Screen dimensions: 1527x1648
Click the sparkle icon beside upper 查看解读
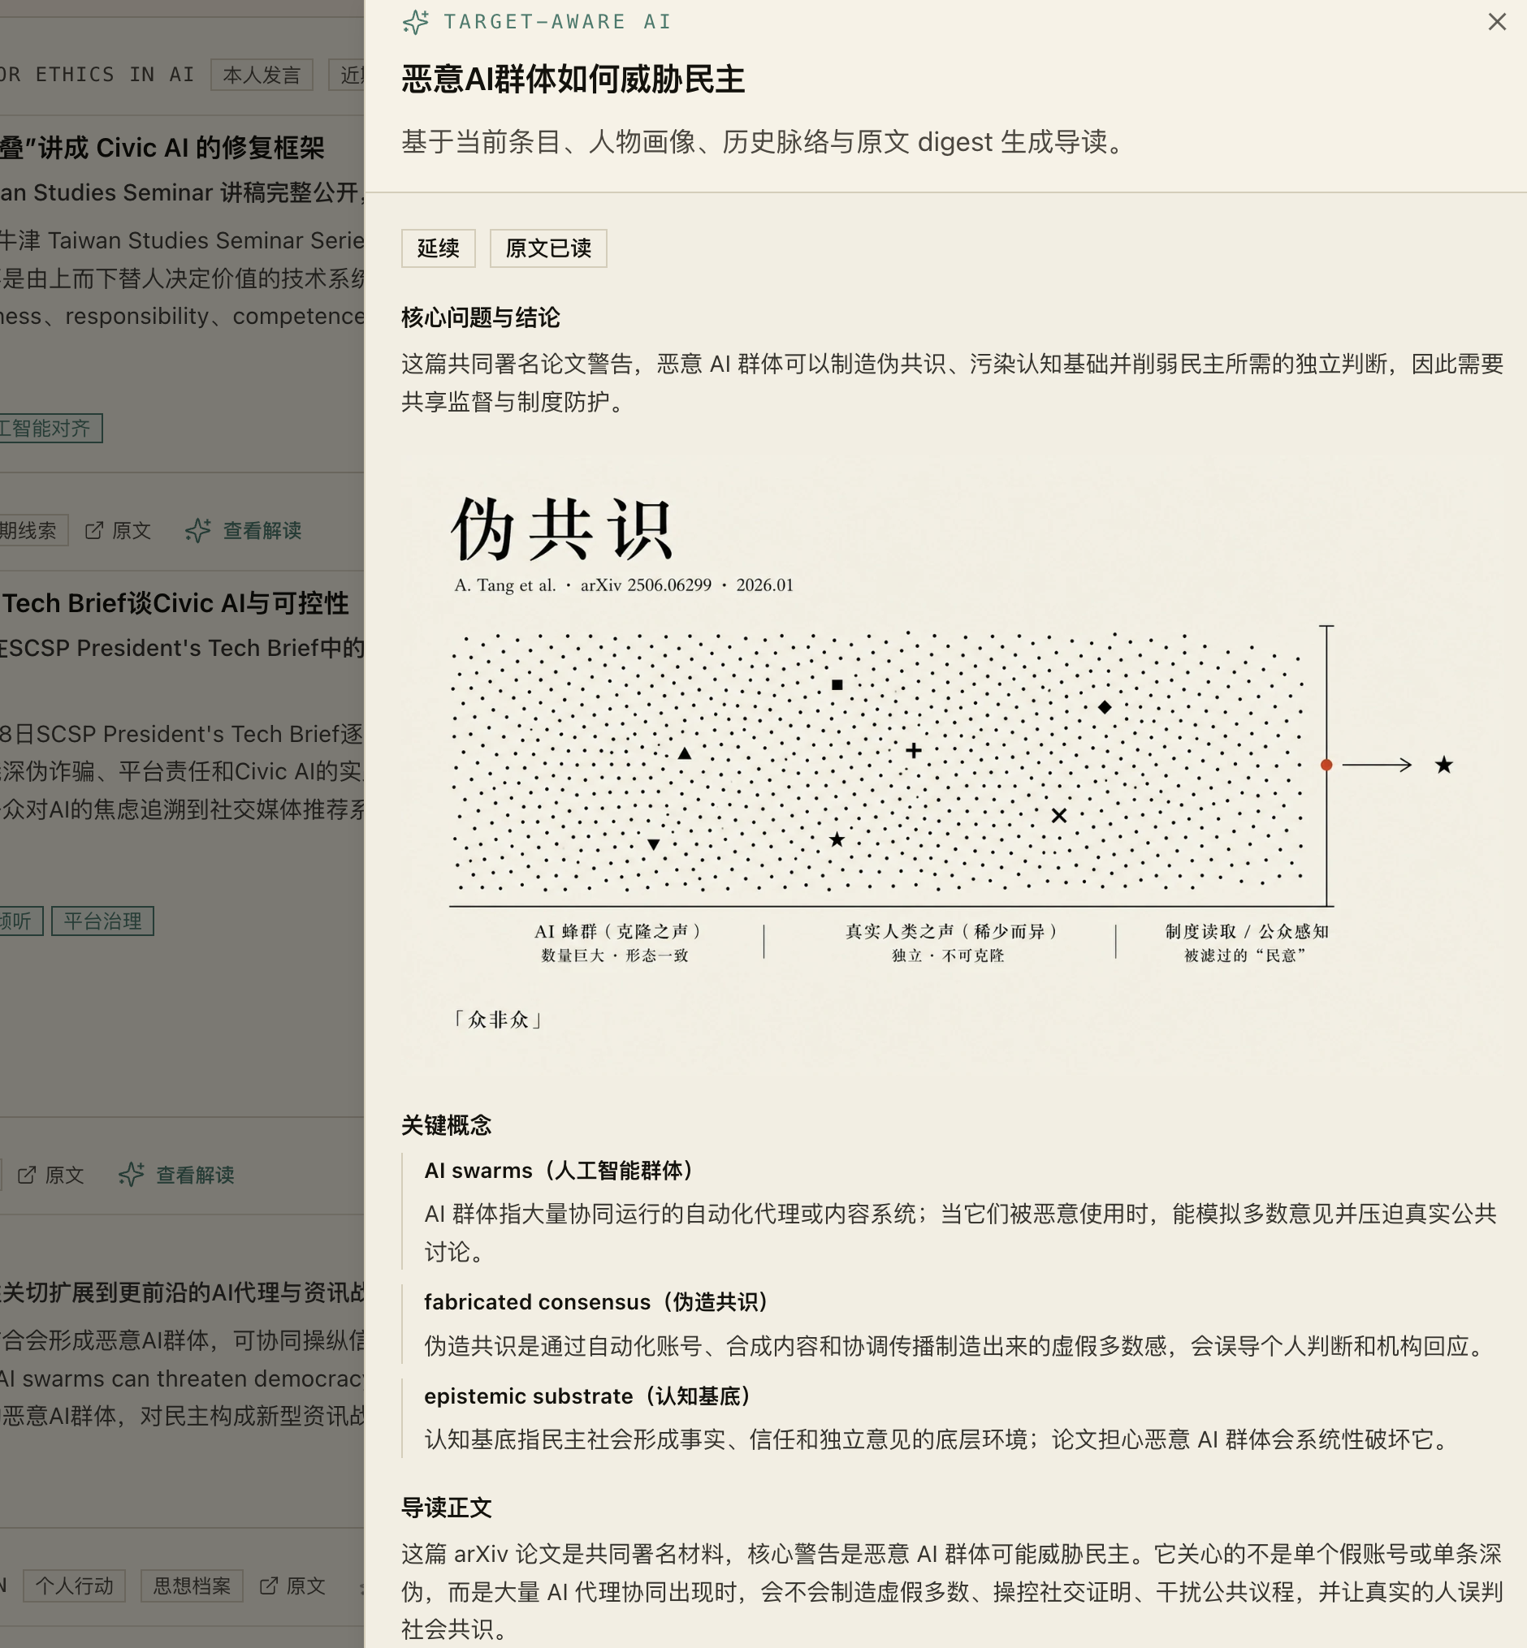(x=198, y=530)
